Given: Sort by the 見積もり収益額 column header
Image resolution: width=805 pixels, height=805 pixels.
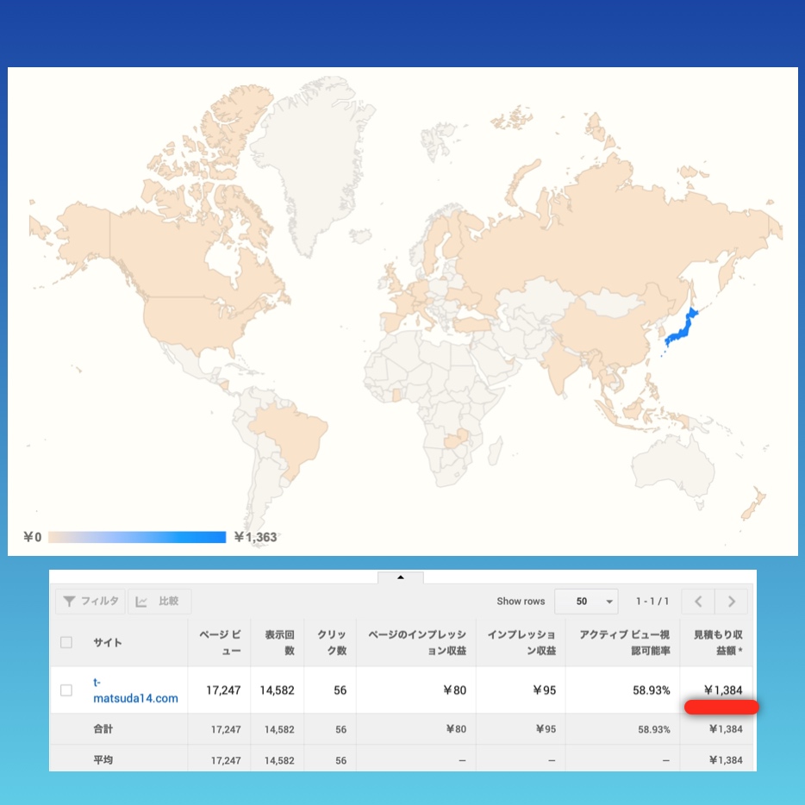Looking at the screenshot, I should click(x=717, y=642).
